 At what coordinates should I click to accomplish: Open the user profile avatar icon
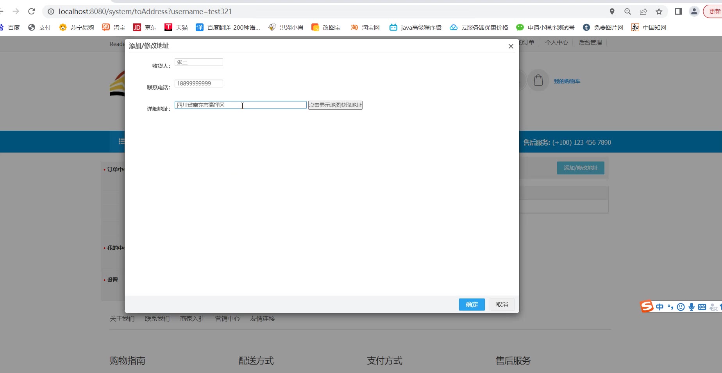[694, 12]
